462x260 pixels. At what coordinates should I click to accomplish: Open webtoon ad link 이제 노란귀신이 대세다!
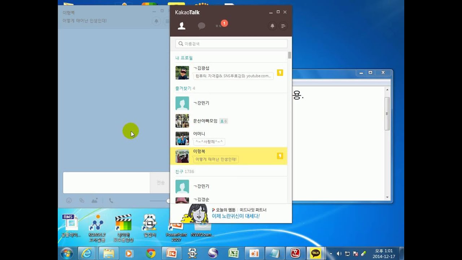click(236, 216)
